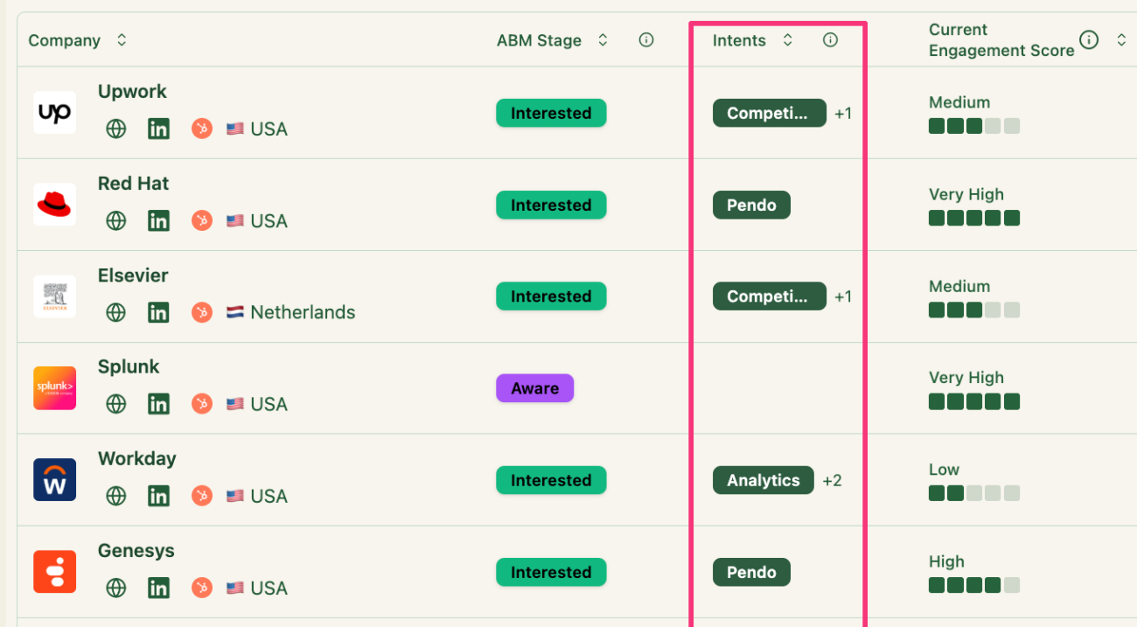1137x627 pixels.
Task: Open the Genesys company name link
Action: 136,551
